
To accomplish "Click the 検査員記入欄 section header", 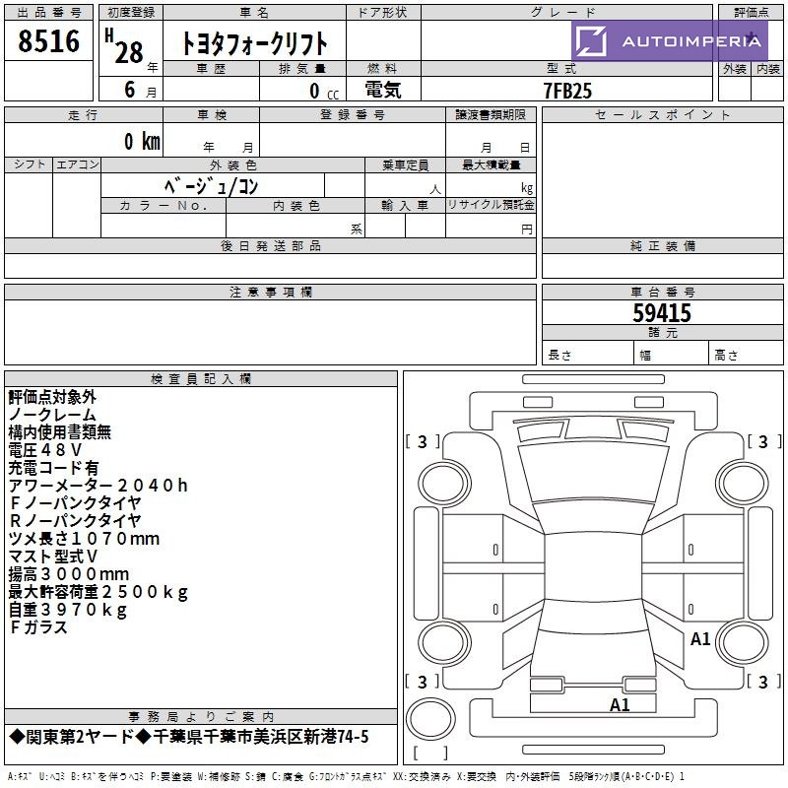I will 201,379.
